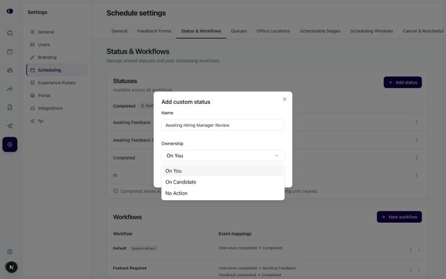Click the System default badge
The image size is (446, 279).
point(144,248)
